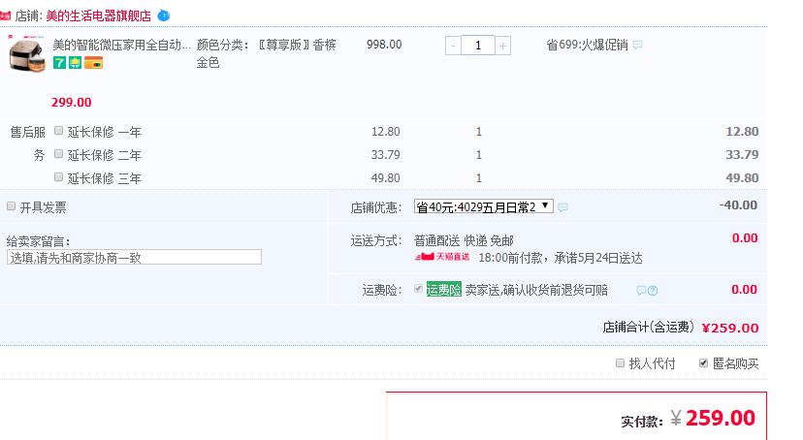Uncheck the 匿名购买 checkbox

click(x=703, y=362)
